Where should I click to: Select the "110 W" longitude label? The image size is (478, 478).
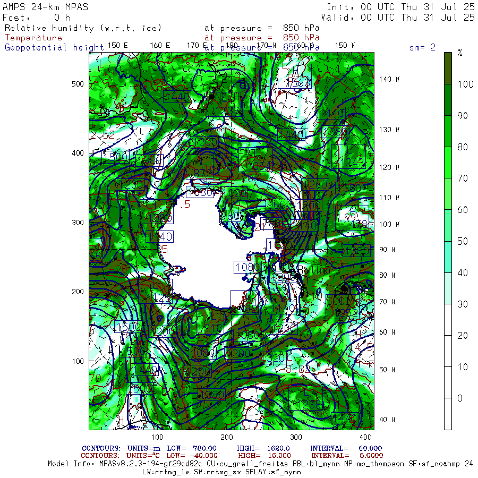(x=389, y=198)
